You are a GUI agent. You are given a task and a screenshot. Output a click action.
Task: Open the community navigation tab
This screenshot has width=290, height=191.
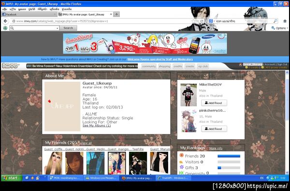point(149,66)
